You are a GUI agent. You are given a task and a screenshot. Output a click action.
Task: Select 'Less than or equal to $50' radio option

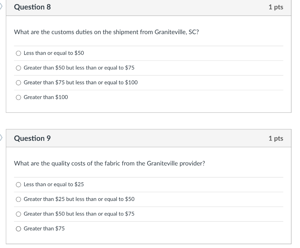click(x=18, y=53)
